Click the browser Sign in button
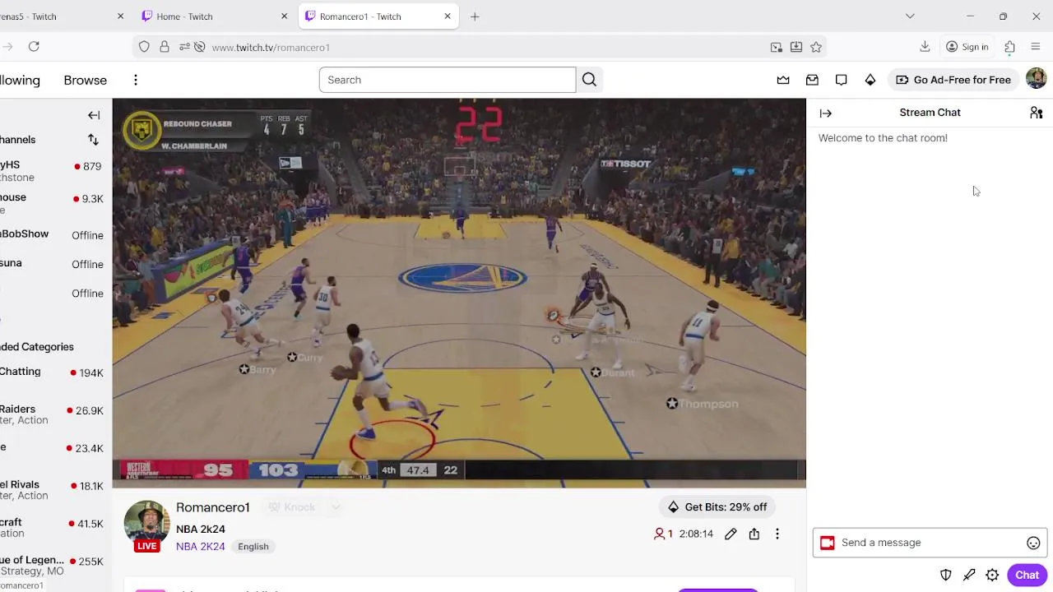The width and height of the screenshot is (1053, 592). point(967,47)
